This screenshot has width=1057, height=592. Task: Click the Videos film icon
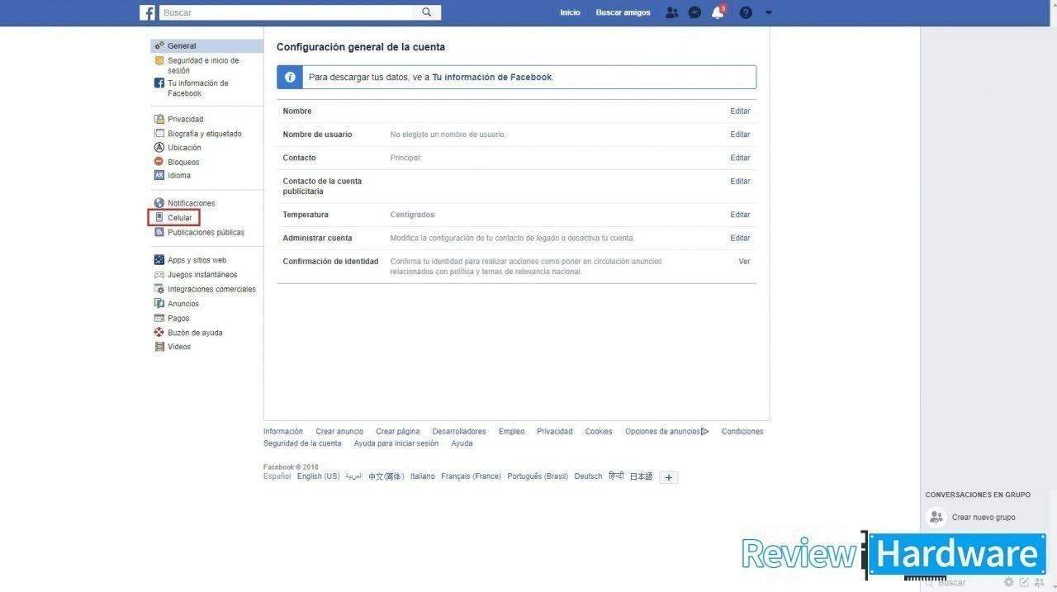(159, 347)
